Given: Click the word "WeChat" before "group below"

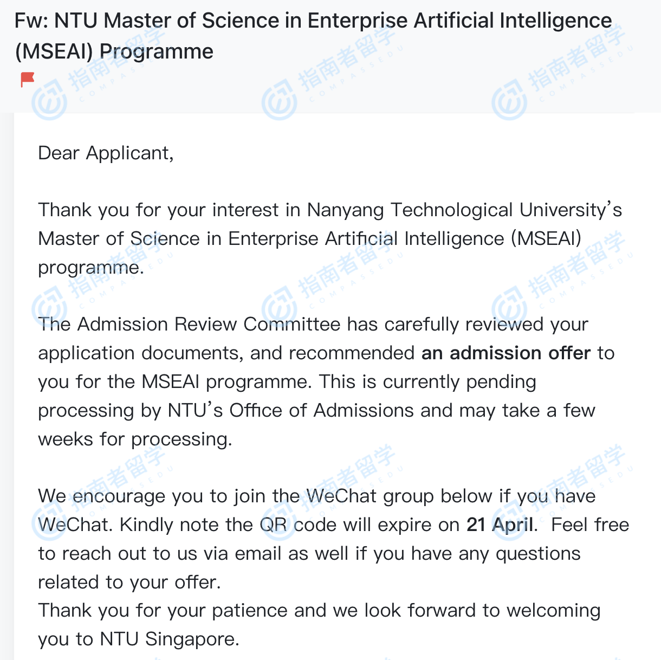Looking at the screenshot, I should (x=341, y=496).
